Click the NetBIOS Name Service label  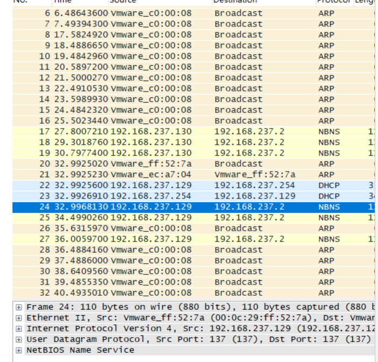click(80, 350)
